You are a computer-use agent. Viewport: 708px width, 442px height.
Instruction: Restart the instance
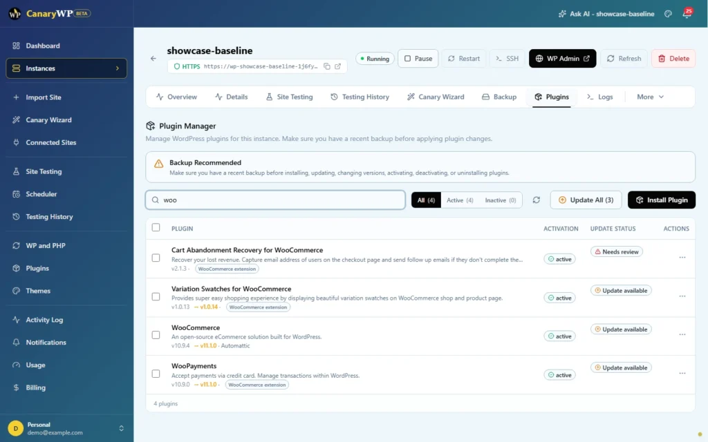(x=464, y=58)
